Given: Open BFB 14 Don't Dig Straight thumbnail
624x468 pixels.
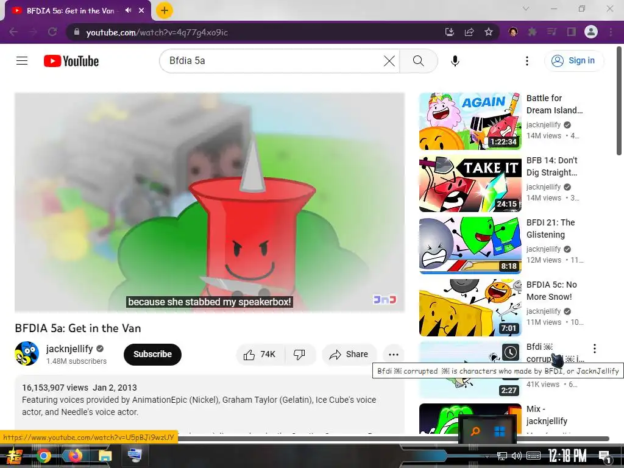Looking at the screenshot, I should click(x=470, y=183).
